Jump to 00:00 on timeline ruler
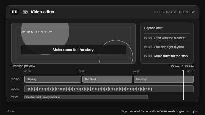 (28, 71)
